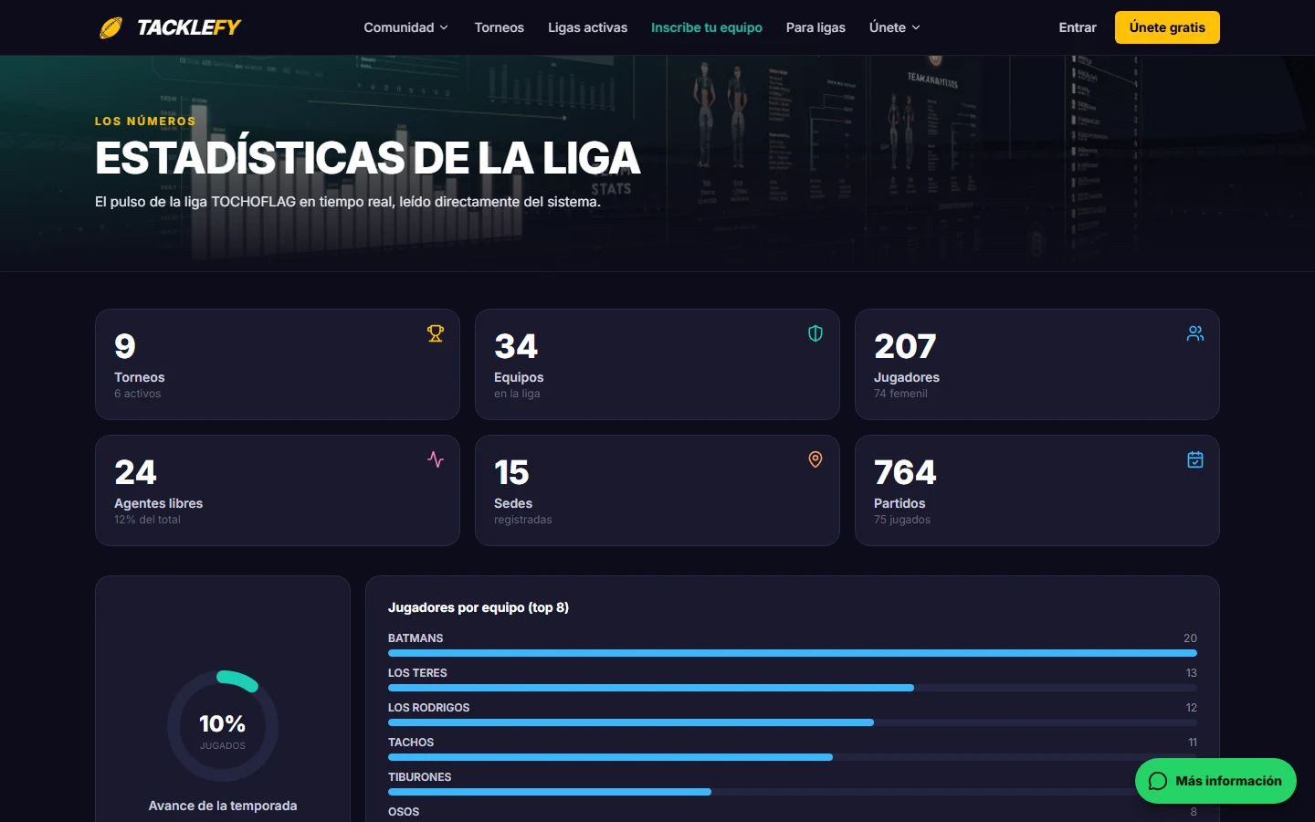1315x822 pixels.
Task: Click the 'en la liga' subtitle
Action: pos(517,394)
